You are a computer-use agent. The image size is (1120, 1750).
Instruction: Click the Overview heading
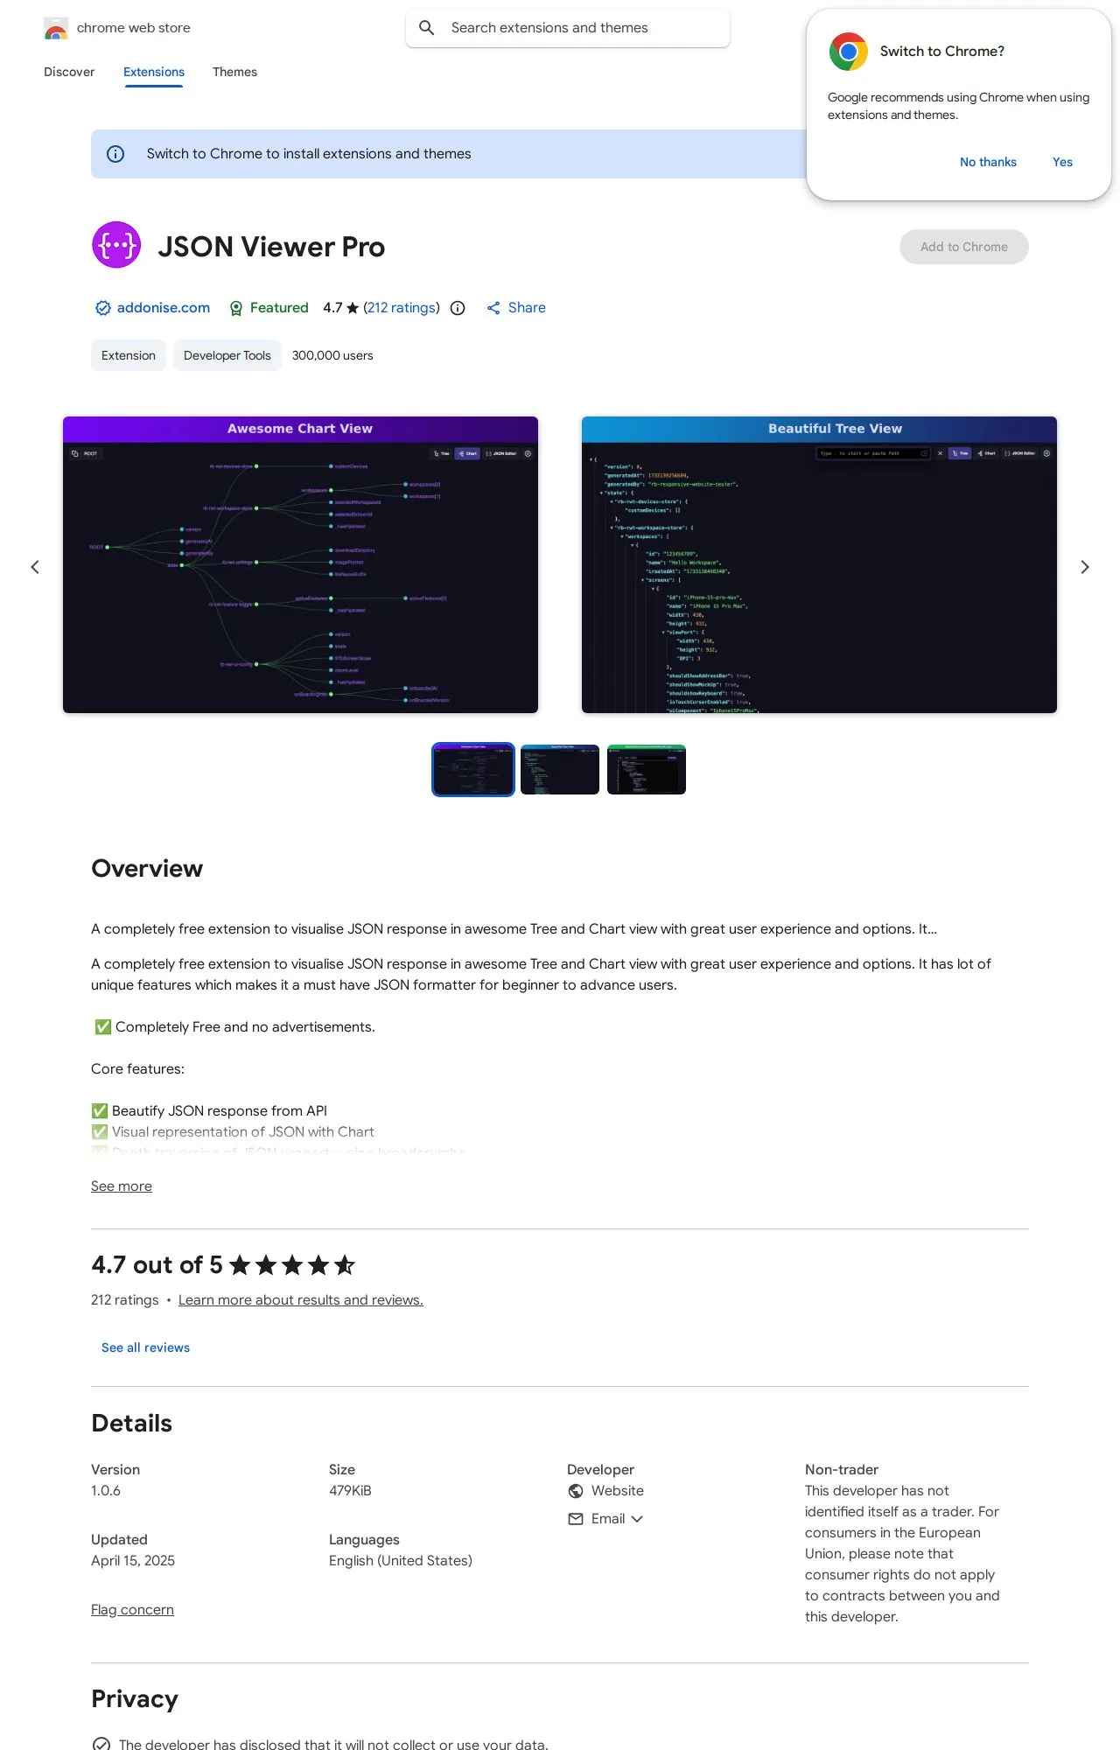click(x=147, y=868)
